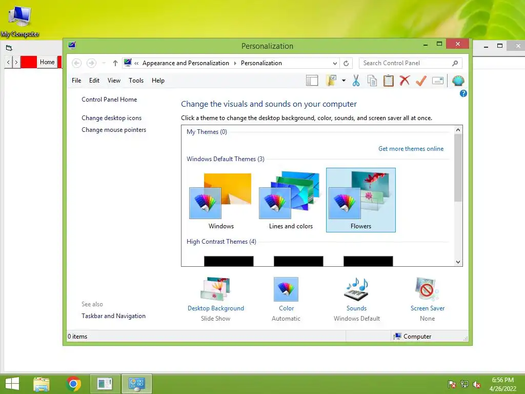Open the blue Help question mark icon
Screen dimensions: 525x394
pyautogui.click(x=463, y=93)
